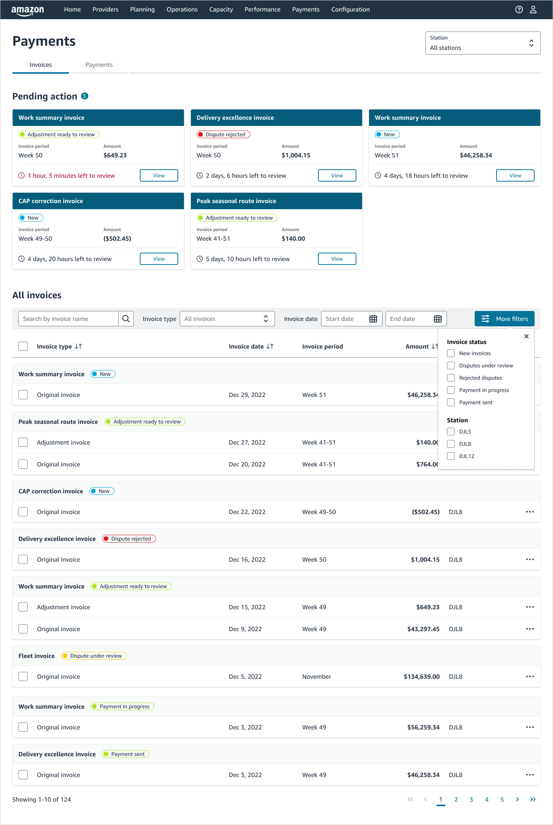Select the Invoices tab
This screenshot has height=825, width=553.
[x=41, y=65]
